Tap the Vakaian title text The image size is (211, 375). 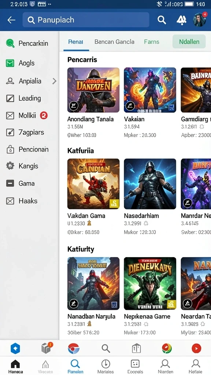click(134, 119)
